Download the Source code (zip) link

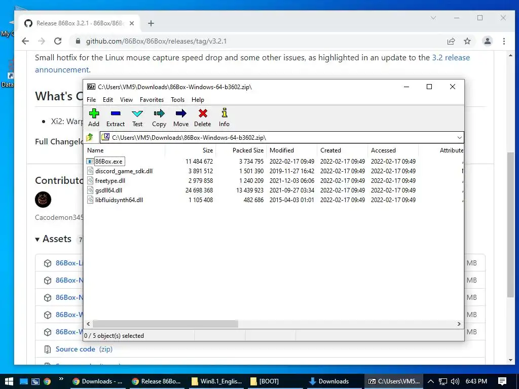coord(84,349)
